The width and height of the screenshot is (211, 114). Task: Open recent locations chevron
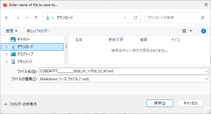click(27, 18)
